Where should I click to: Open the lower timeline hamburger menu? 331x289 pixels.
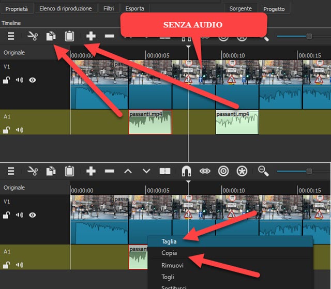[11, 171]
